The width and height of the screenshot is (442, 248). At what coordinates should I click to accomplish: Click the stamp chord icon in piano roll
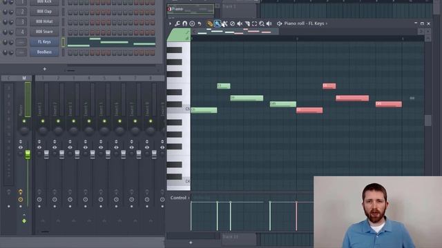[x=192, y=23]
